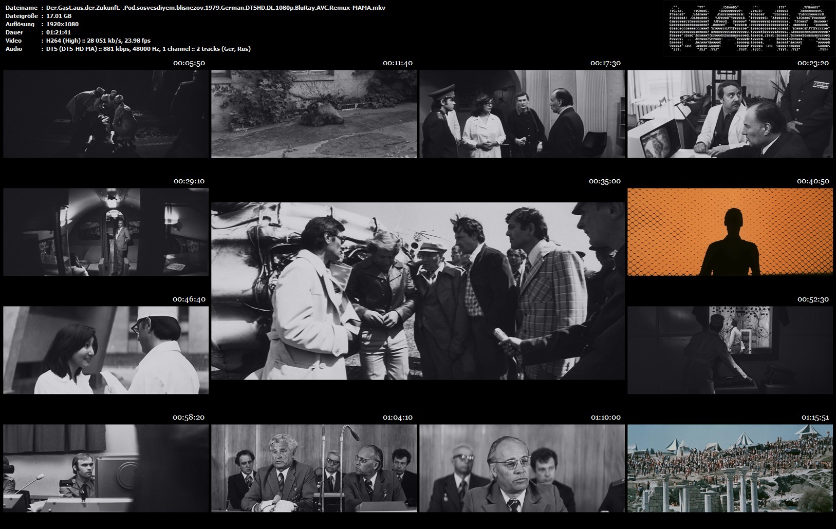The width and height of the screenshot is (836, 529).
Task: Open the 00:52:30 dark control room thumbnail
Action: 730,350
